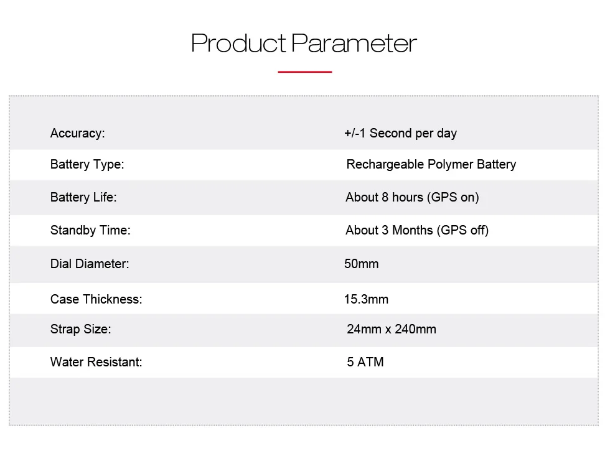Select the Dial Diameter label
This screenshot has width=610, height=469.
[90, 264]
